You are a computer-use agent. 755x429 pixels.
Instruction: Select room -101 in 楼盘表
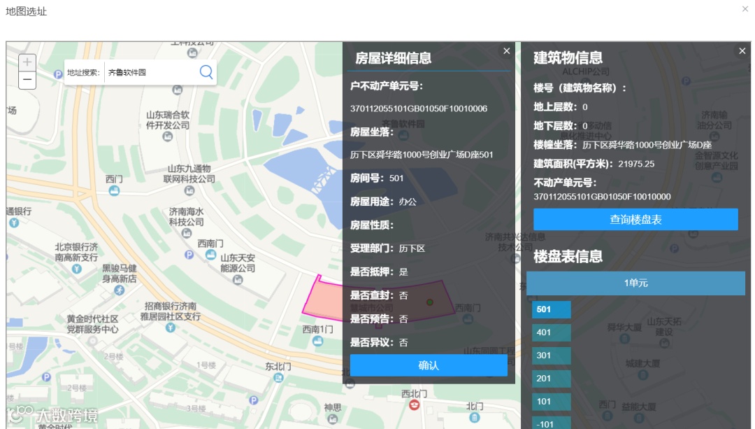(x=552, y=423)
